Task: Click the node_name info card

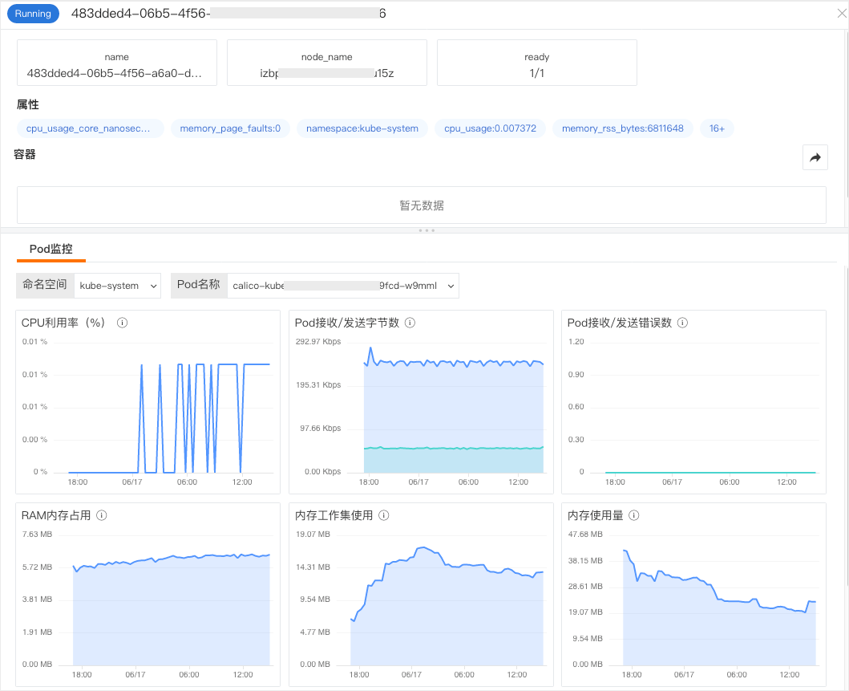Action: pyautogui.click(x=327, y=63)
